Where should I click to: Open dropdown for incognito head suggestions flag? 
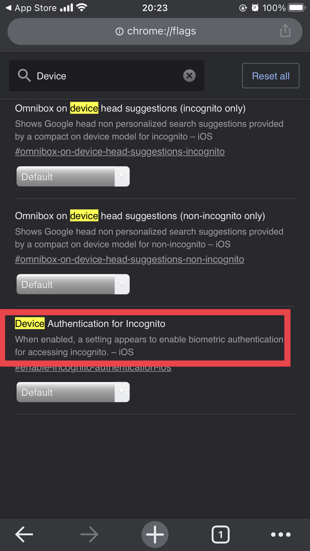pyautogui.click(x=73, y=176)
